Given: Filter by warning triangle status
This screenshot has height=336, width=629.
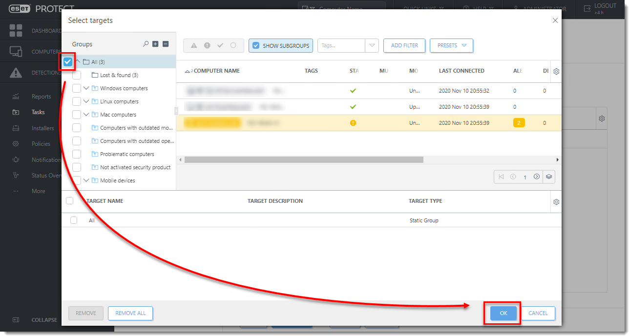Looking at the screenshot, I should pos(194,45).
